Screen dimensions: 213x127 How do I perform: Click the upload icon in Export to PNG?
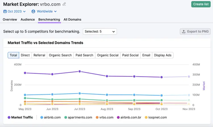[x=184, y=32]
